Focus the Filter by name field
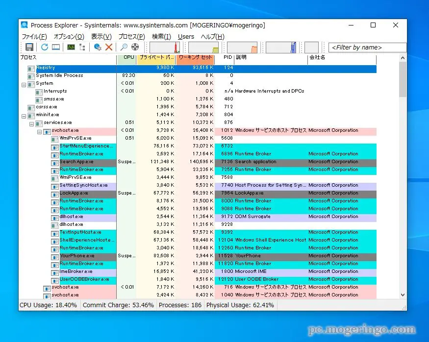429x342 pixels. click(367, 48)
